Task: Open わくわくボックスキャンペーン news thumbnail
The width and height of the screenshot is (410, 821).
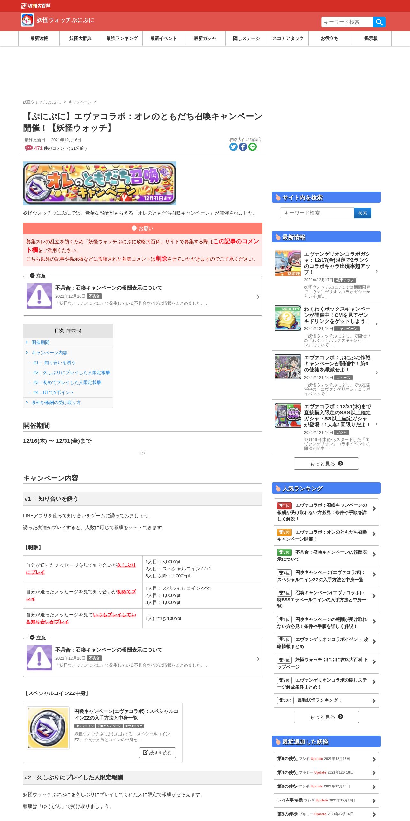Action: pyautogui.click(x=288, y=318)
